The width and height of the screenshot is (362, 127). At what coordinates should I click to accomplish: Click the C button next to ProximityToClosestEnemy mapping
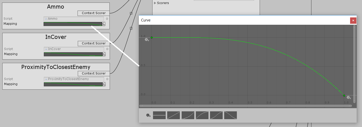104,84
